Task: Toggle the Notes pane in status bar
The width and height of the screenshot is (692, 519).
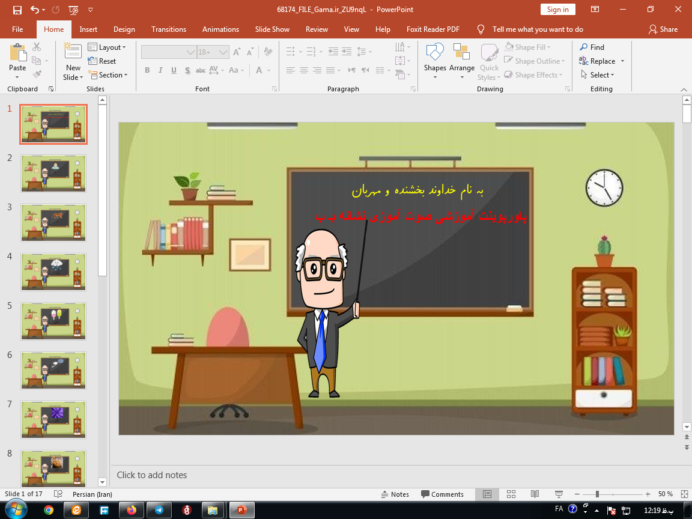Action: 395,494
